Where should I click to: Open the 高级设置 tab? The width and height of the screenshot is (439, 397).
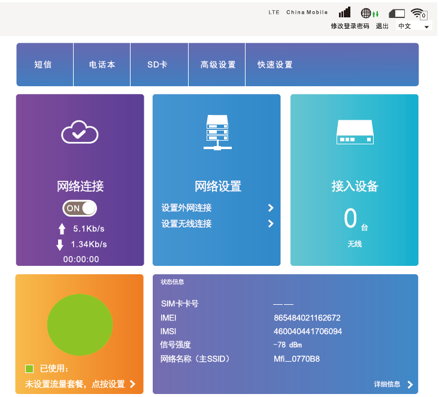click(x=217, y=65)
